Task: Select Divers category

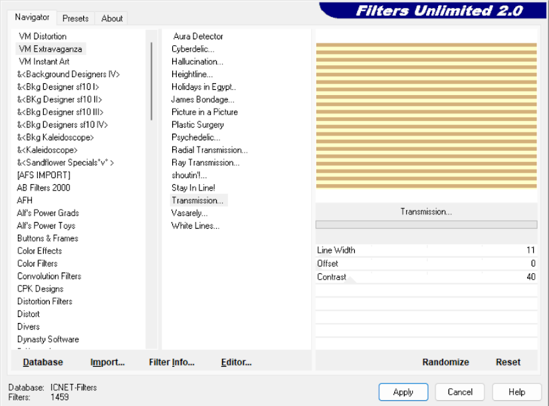Action: pyautogui.click(x=29, y=326)
